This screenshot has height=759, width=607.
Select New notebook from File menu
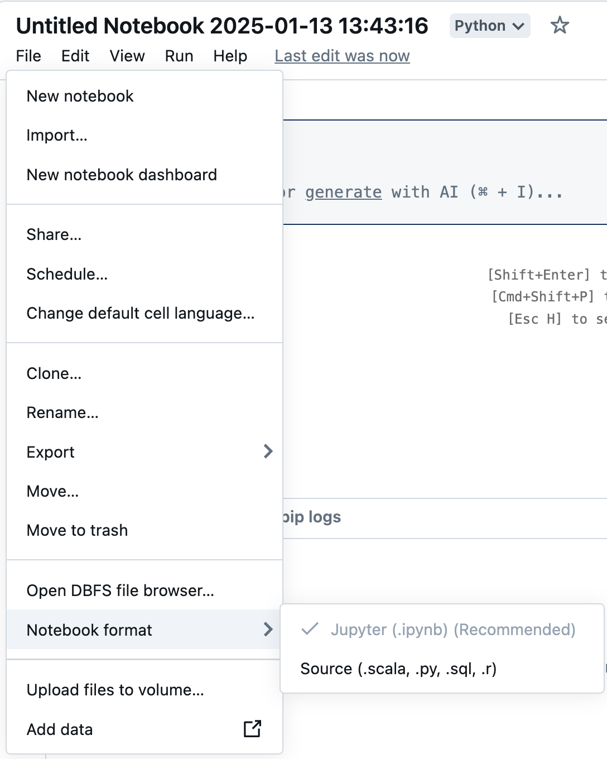pyautogui.click(x=80, y=96)
